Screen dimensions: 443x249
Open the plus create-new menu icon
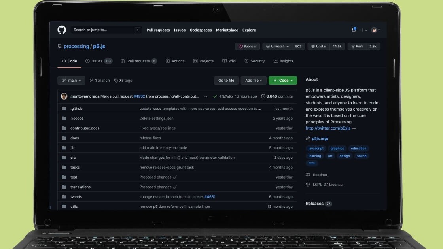pos(362,30)
